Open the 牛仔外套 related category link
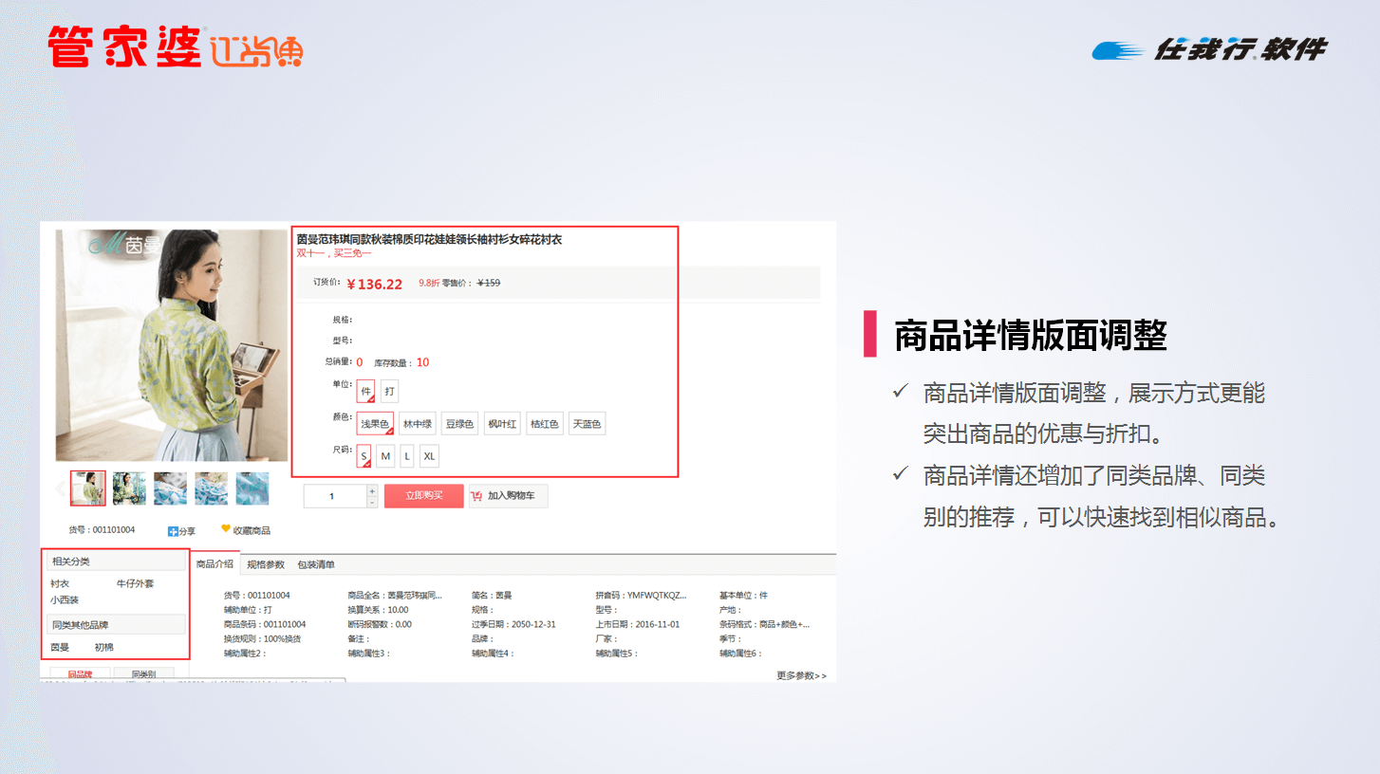Screen dimensions: 1380x774 tap(135, 583)
